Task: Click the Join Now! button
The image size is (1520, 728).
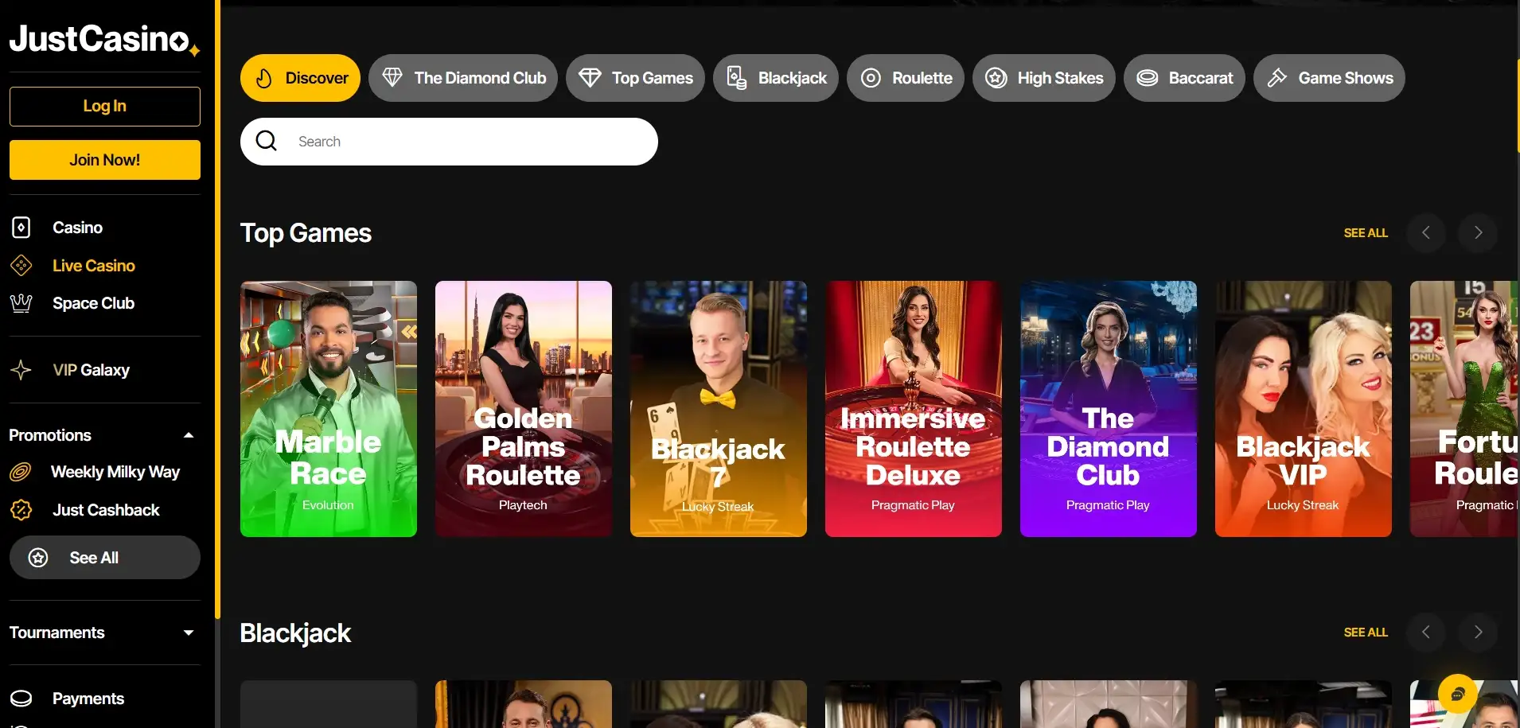Action: click(x=104, y=160)
